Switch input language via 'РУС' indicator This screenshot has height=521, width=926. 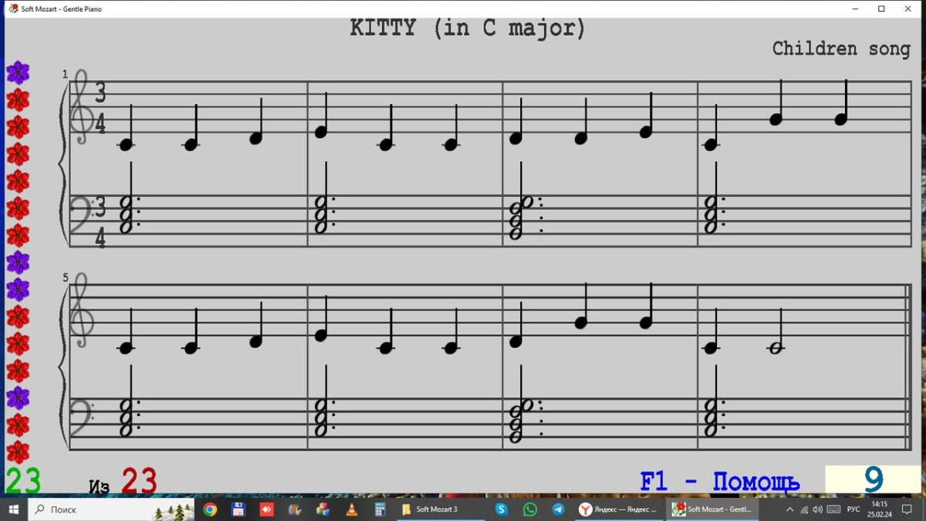[x=853, y=509]
